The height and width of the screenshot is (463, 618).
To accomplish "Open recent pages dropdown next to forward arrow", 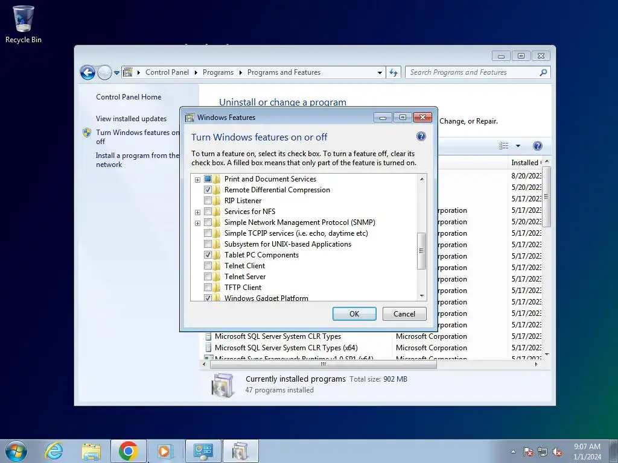I will [x=116, y=73].
